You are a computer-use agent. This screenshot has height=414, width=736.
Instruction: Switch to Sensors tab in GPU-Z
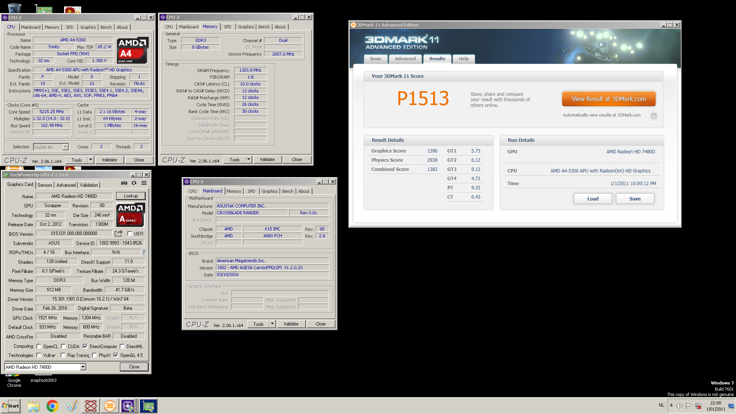45,185
